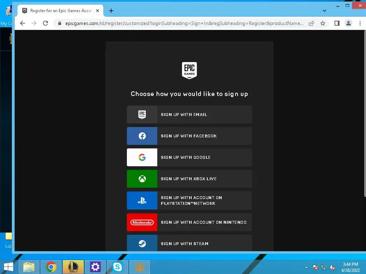This screenshot has height=274, width=366.
Task: Maximize the Chrome window
Action: click(347, 6)
